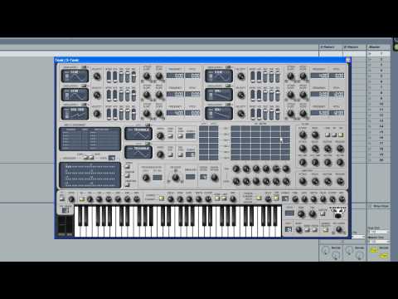Image resolution: width=398 pixels, height=299 pixels.
Task: Click oscillator 2 rightmost vertical switch
Action: (x=133, y=96)
